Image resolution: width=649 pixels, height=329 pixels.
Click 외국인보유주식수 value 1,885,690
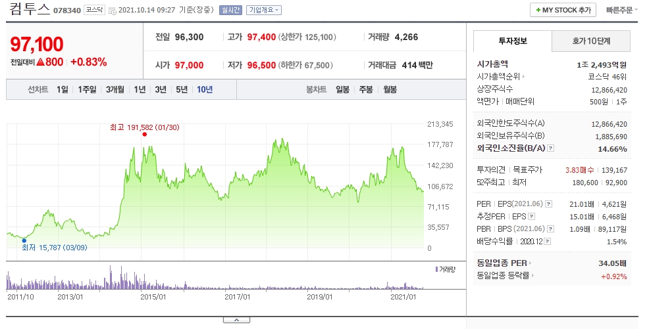click(x=611, y=137)
